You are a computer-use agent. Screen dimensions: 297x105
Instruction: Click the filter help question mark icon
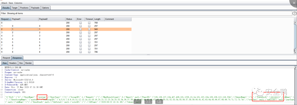[295, 13]
